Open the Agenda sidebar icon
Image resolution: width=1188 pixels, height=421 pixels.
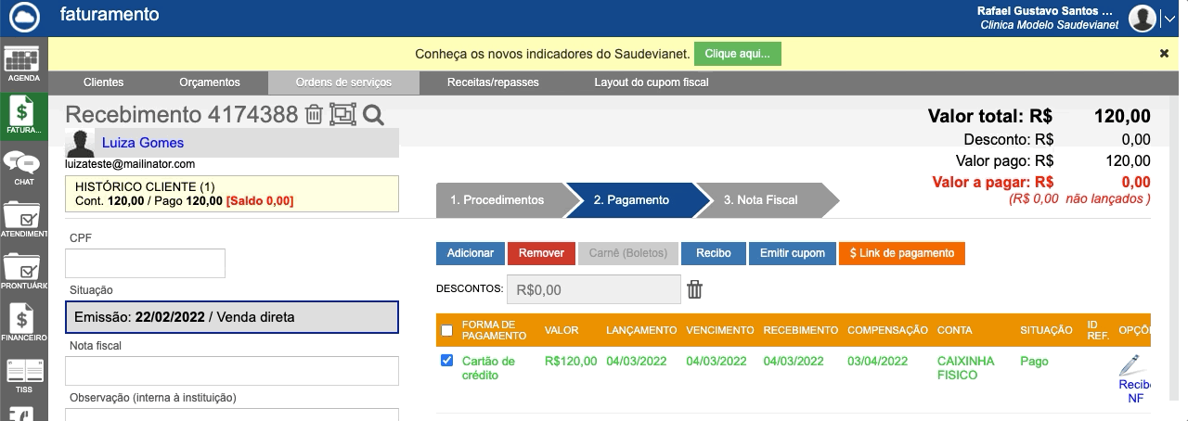pos(22,63)
